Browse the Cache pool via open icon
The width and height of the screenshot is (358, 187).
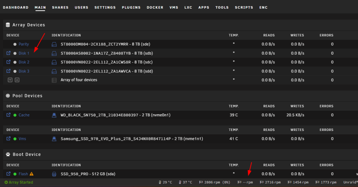tap(9, 115)
